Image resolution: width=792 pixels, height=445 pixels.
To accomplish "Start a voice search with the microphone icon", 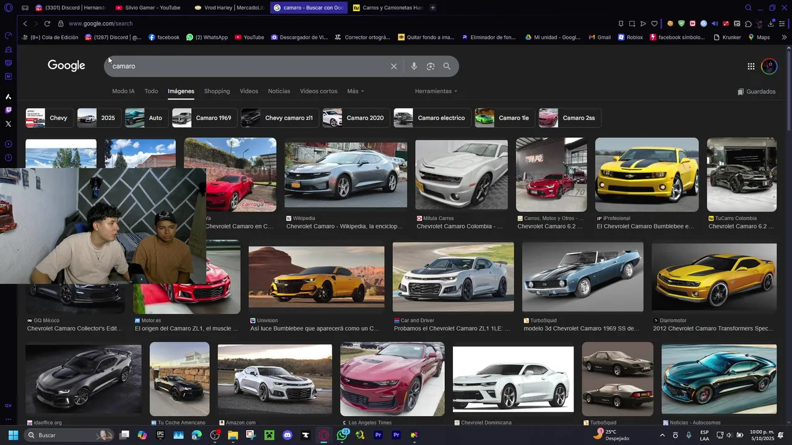I will coord(414,66).
